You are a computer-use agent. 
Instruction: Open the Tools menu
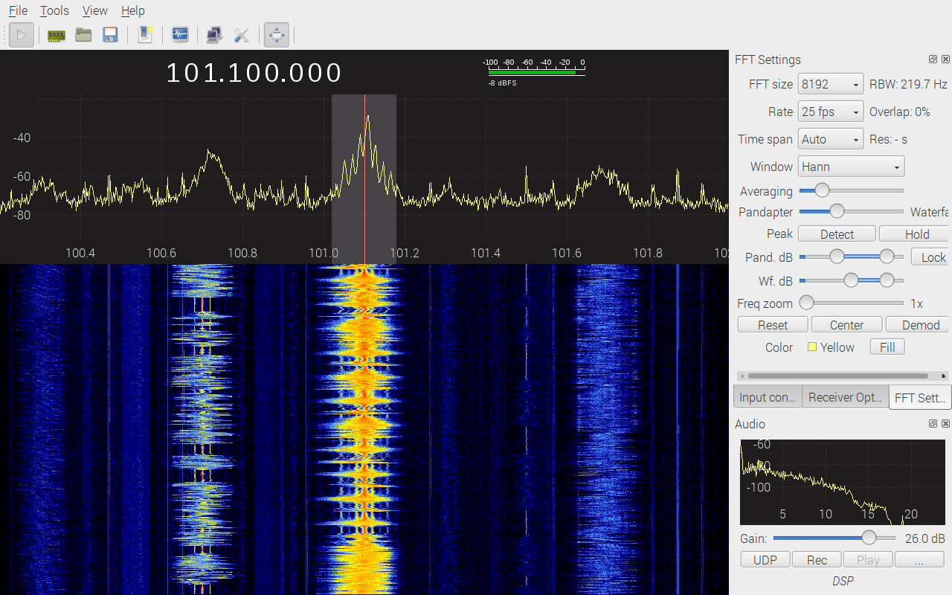(x=54, y=10)
